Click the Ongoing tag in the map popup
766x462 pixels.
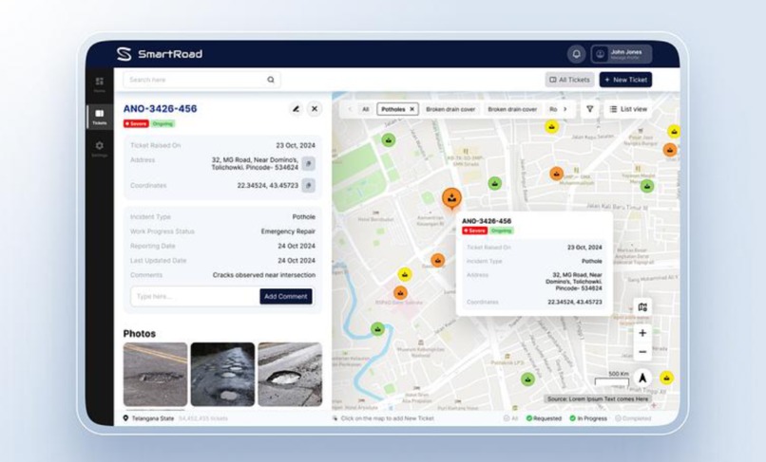pyautogui.click(x=501, y=231)
